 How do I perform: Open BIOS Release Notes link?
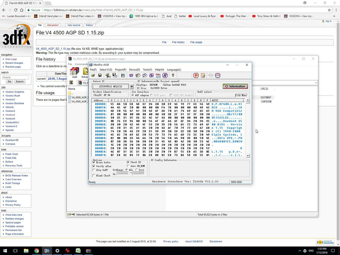[17, 175]
